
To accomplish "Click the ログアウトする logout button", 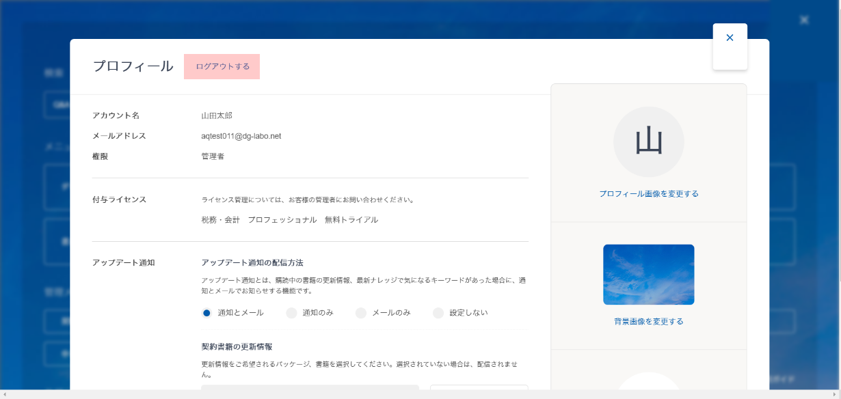I will pos(222,66).
